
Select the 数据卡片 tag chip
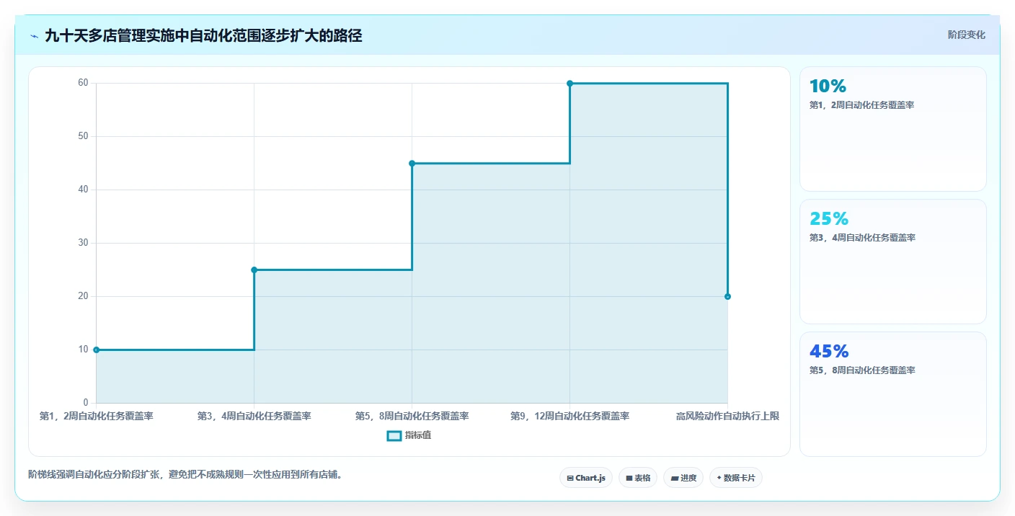click(736, 478)
